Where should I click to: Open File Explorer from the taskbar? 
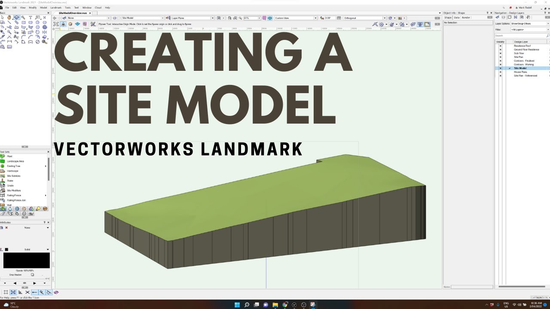click(275, 305)
